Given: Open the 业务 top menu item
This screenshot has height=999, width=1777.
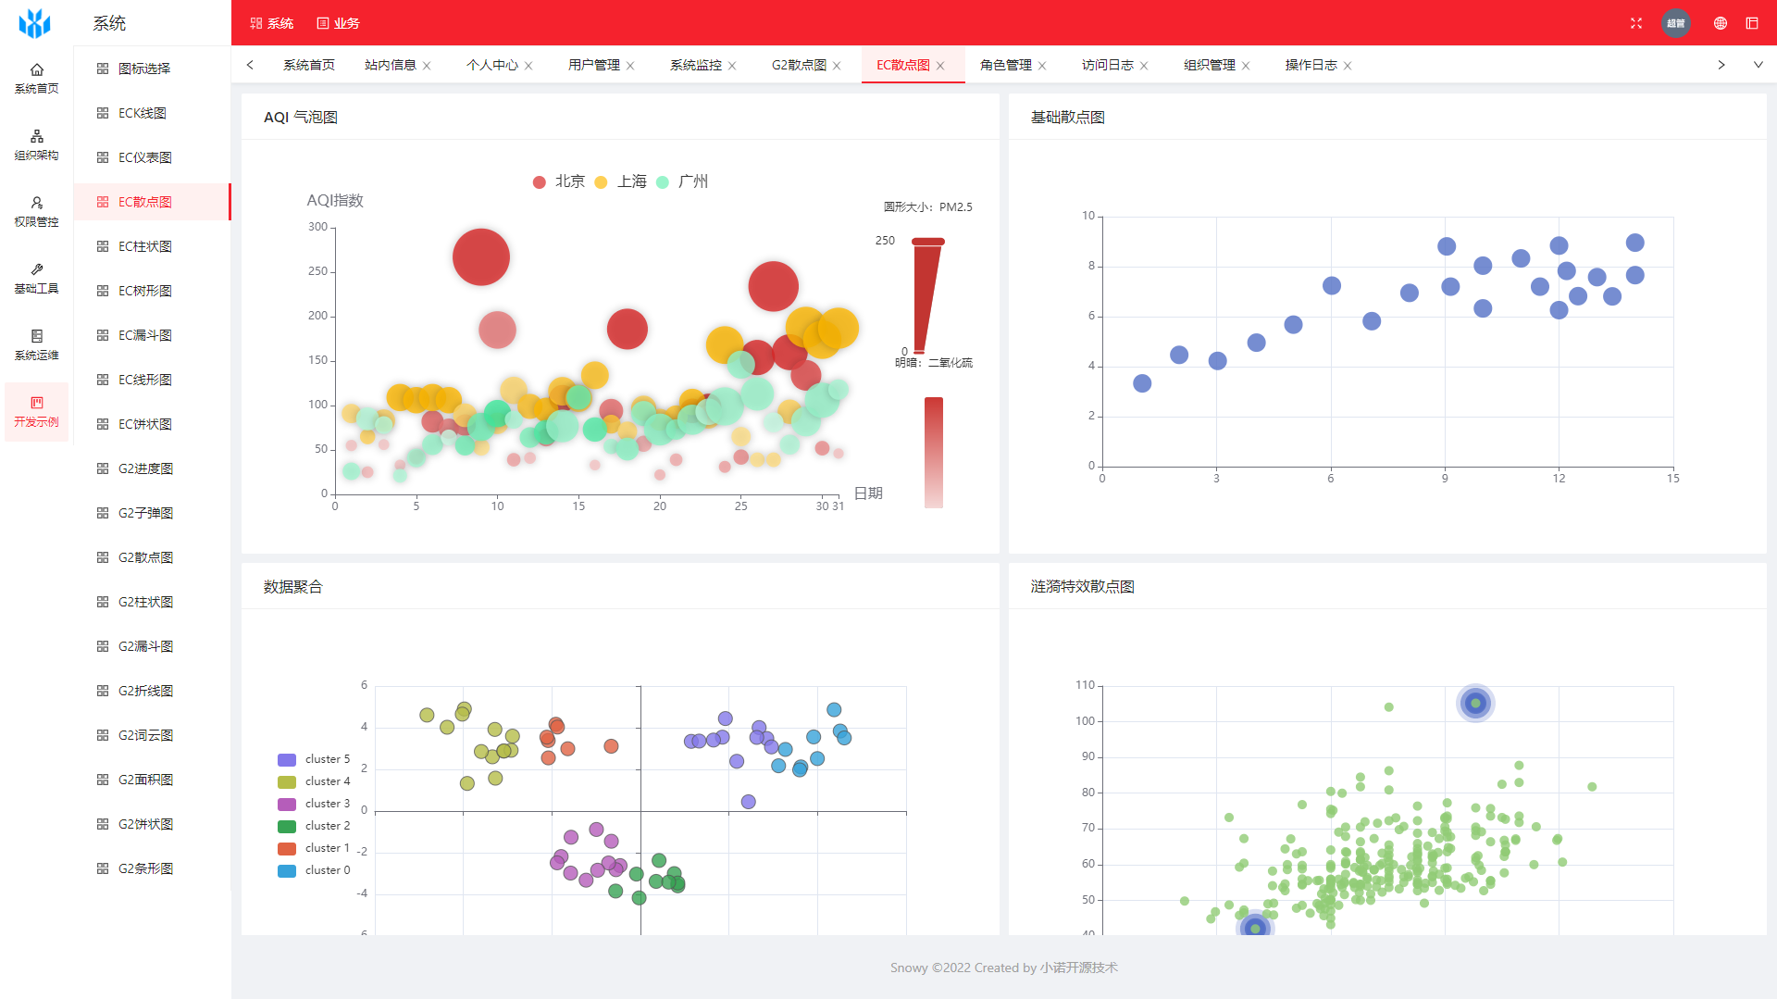Looking at the screenshot, I should click(x=338, y=23).
